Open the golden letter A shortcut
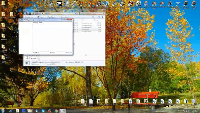Viewport: 200px width, 113px height. click(146, 4)
